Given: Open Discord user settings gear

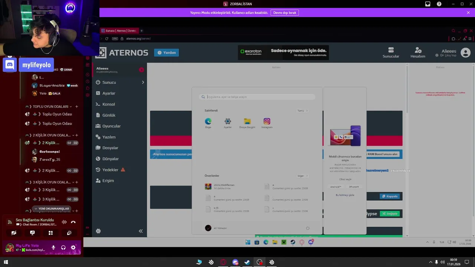Looking at the screenshot, I should coord(73,247).
